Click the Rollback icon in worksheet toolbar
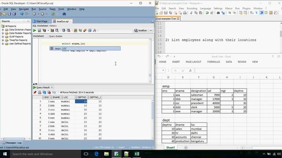The image size is (282, 158). click(68, 30)
